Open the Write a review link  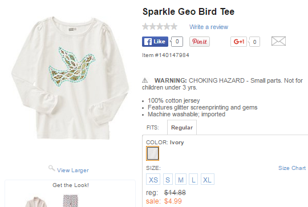(x=209, y=27)
